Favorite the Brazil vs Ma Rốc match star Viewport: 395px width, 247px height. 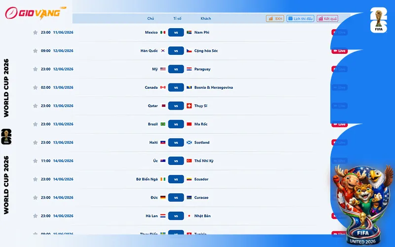coord(35,124)
